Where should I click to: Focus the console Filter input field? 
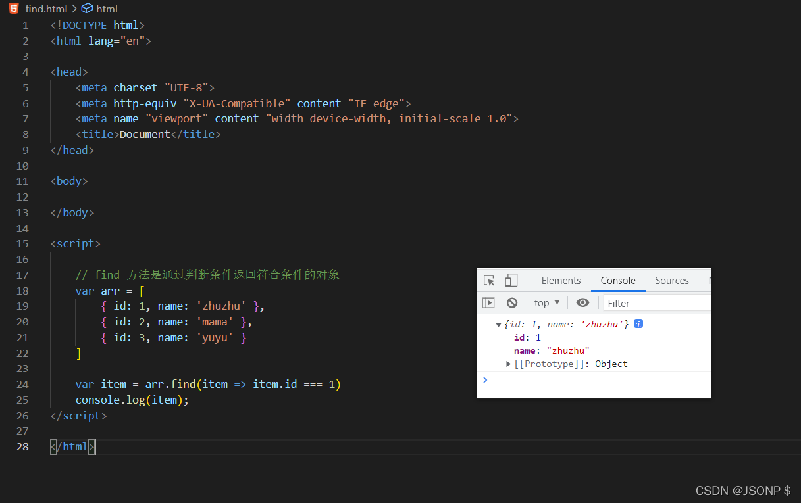(x=657, y=303)
